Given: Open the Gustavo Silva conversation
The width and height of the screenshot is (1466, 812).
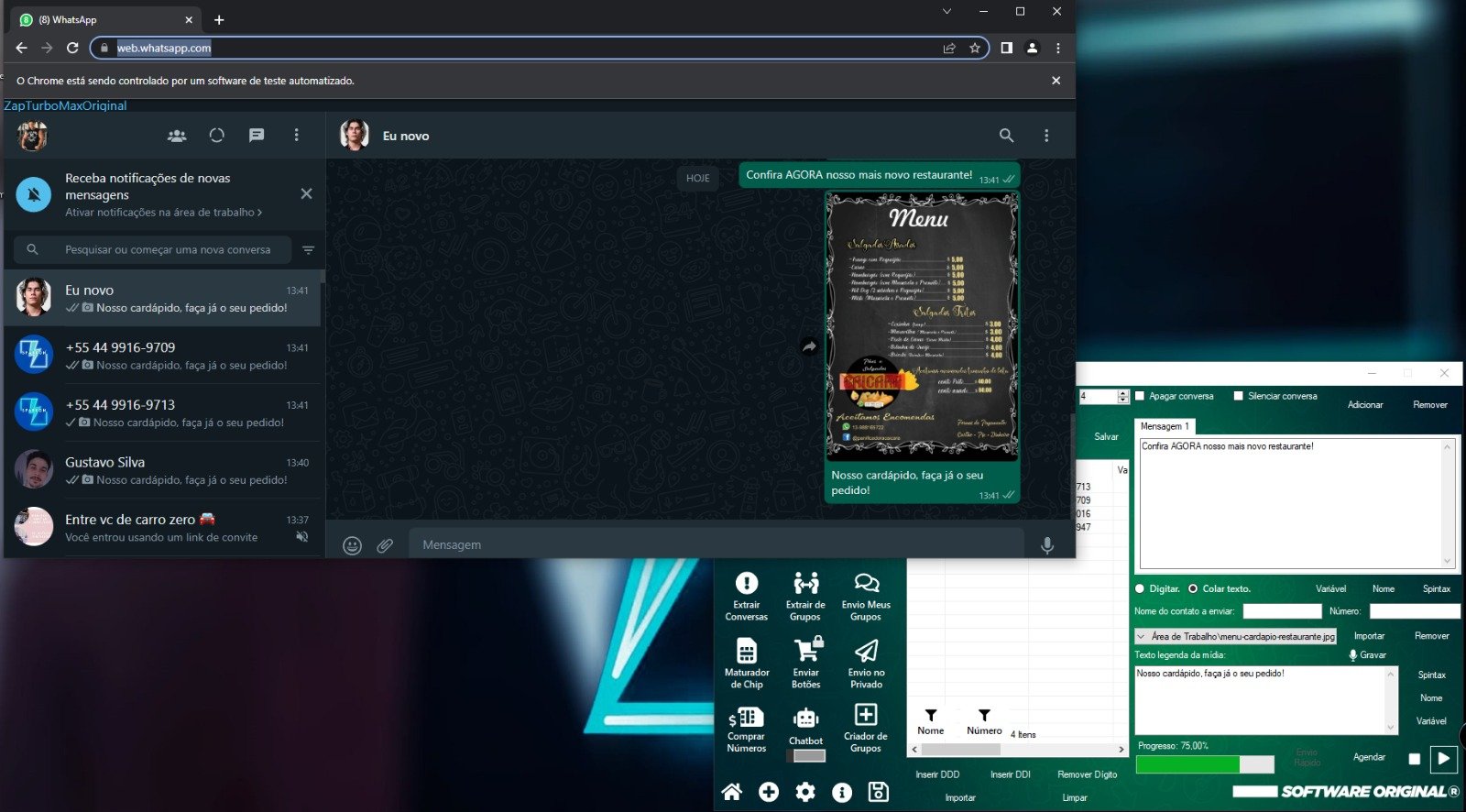Looking at the screenshot, I should (165, 470).
